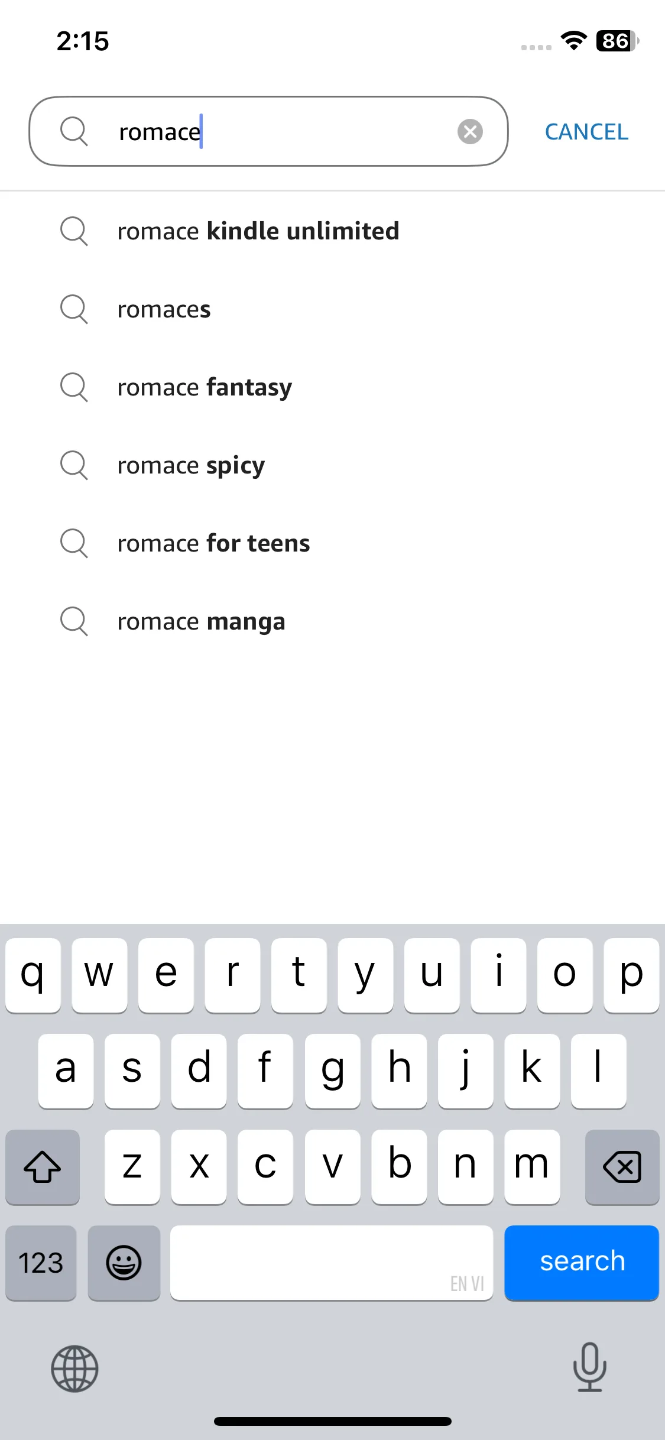Tap the emoji keyboard icon

point(124,1263)
